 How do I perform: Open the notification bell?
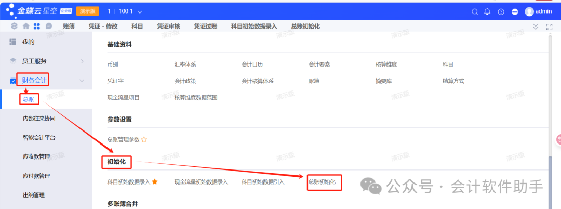pyautogui.click(x=487, y=11)
